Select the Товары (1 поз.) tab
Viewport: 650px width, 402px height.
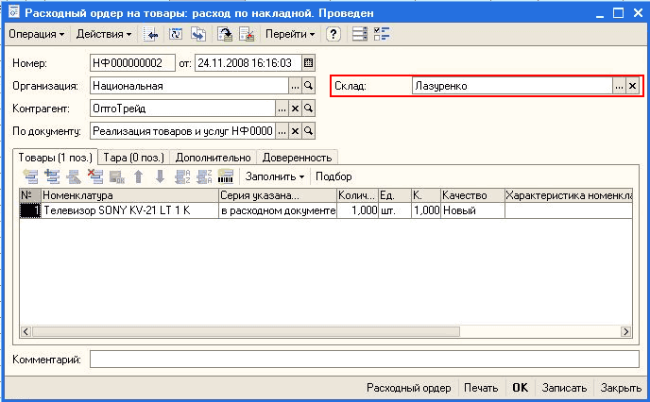pyautogui.click(x=55, y=158)
